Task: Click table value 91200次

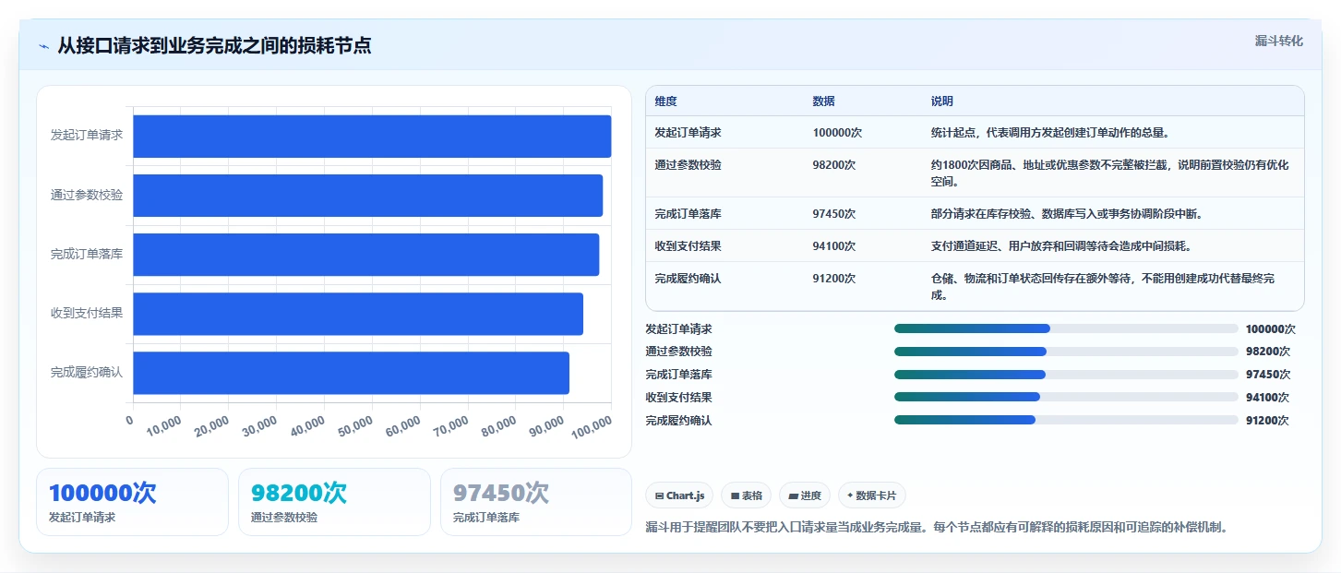Action: click(834, 279)
